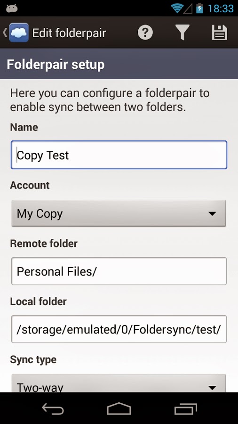
Task: Open the Sync type dropdown showing Two-way
Action: point(119,383)
